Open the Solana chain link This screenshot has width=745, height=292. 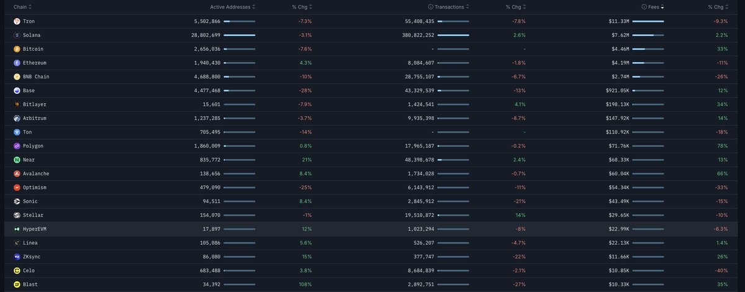click(x=32, y=35)
